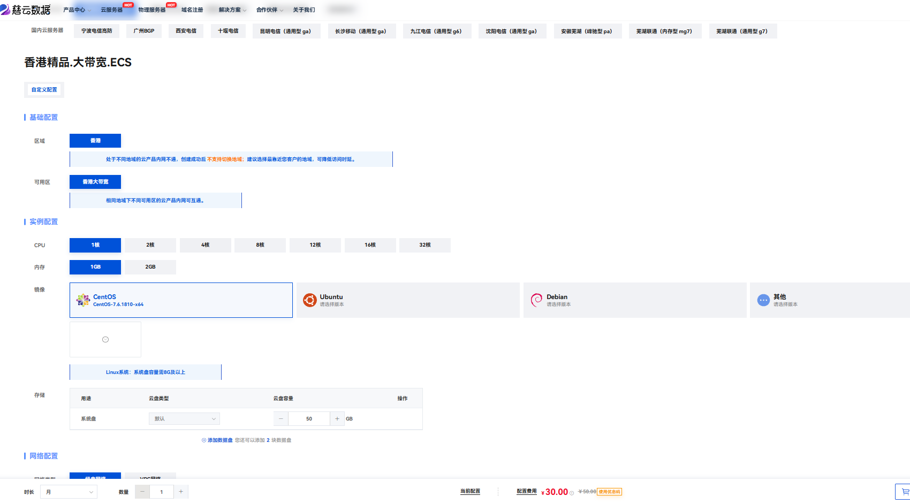Open the 云盘类型 默认 dropdown

pyautogui.click(x=184, y=419)
